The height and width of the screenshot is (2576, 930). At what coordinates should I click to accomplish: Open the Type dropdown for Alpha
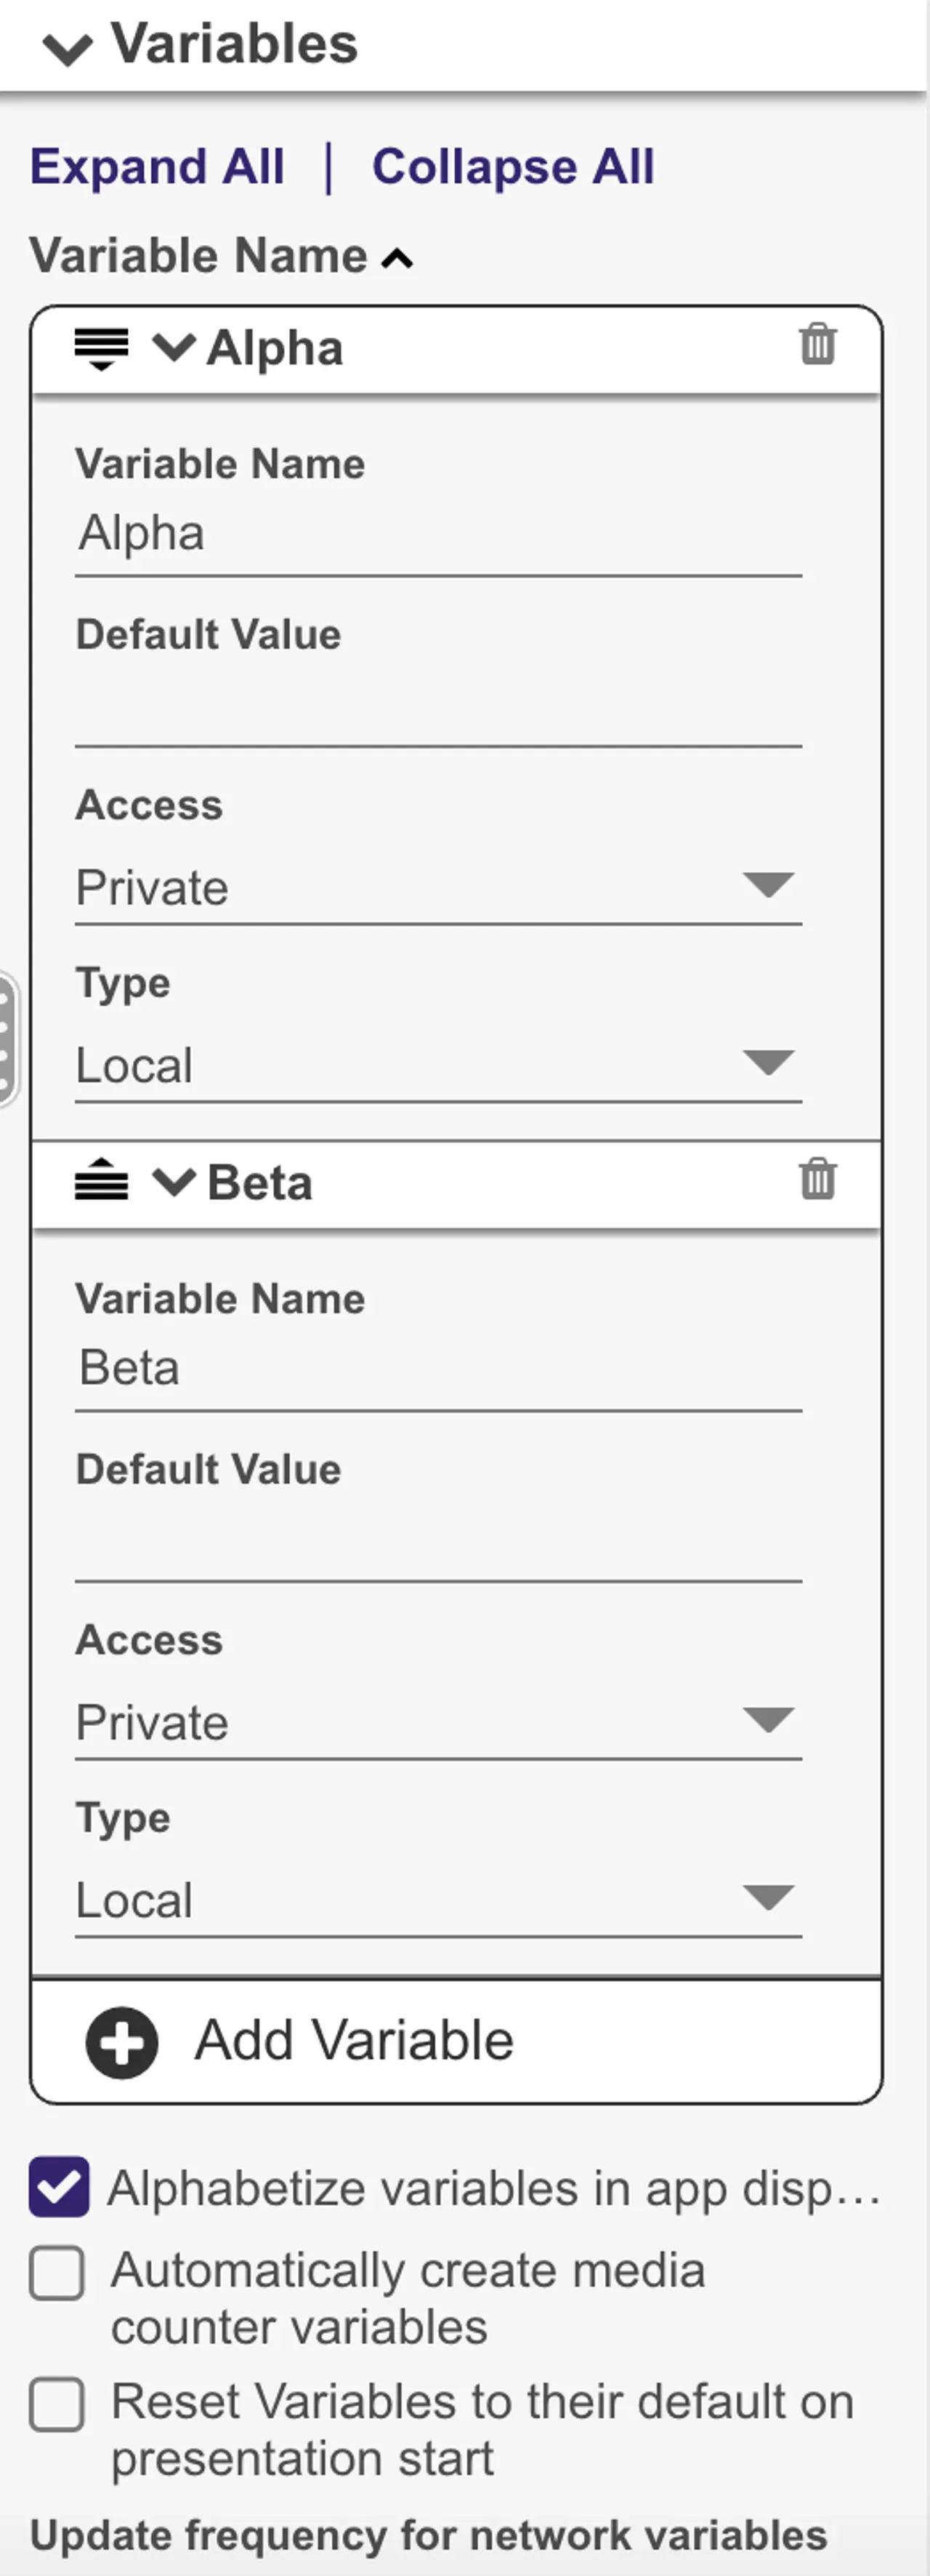pyautogui.click(x=439, y=1065)
